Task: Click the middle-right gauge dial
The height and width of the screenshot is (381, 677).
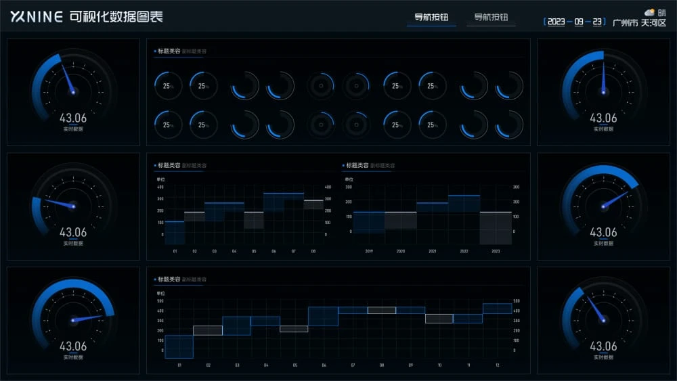Action: (x=604, y=205)
